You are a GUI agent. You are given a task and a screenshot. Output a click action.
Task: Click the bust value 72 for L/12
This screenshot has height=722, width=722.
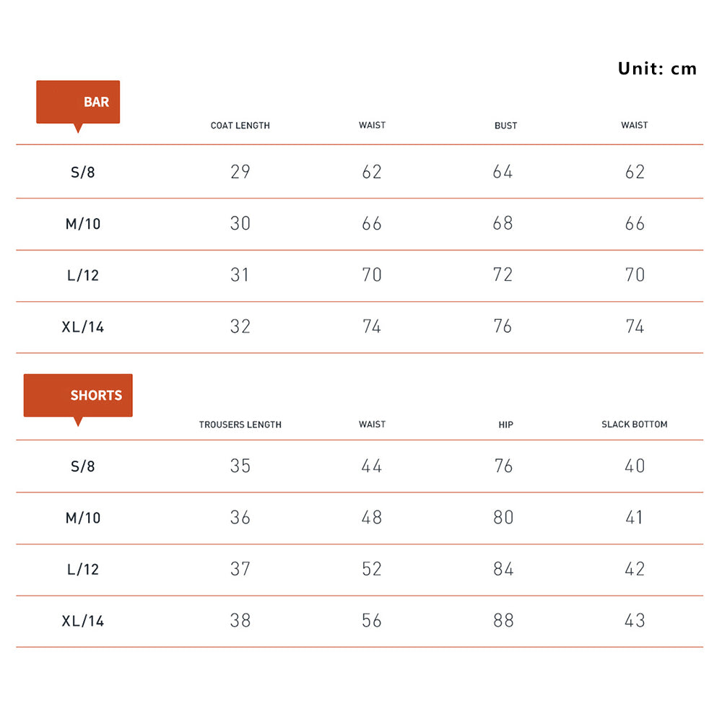(503, 275)
